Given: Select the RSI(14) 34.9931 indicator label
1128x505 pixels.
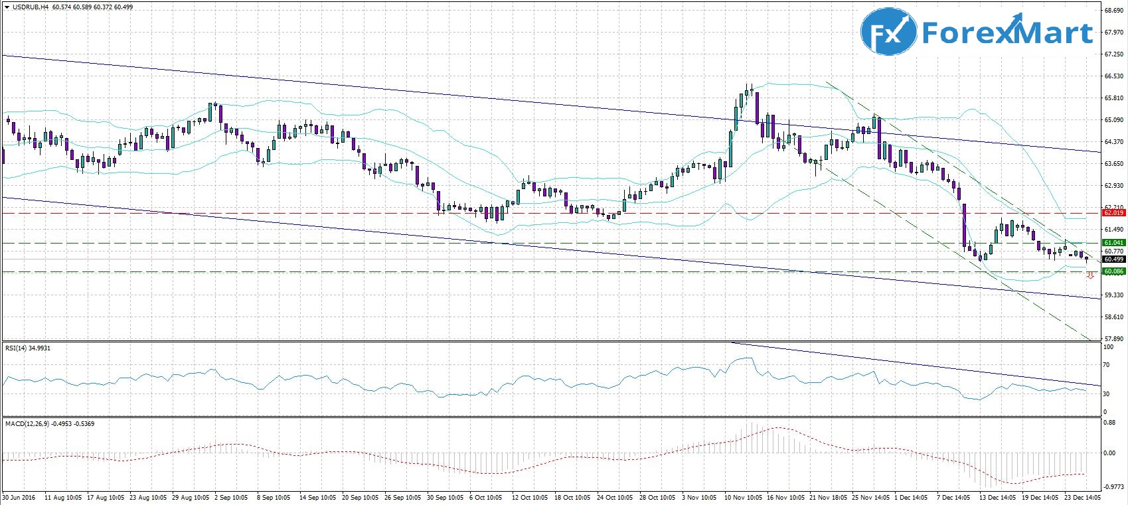Looking at the screenshot, I should point(29,348).
